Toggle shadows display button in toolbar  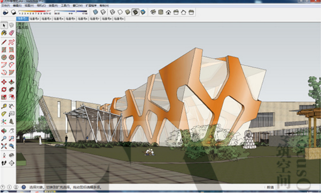[x=5, y=12]
